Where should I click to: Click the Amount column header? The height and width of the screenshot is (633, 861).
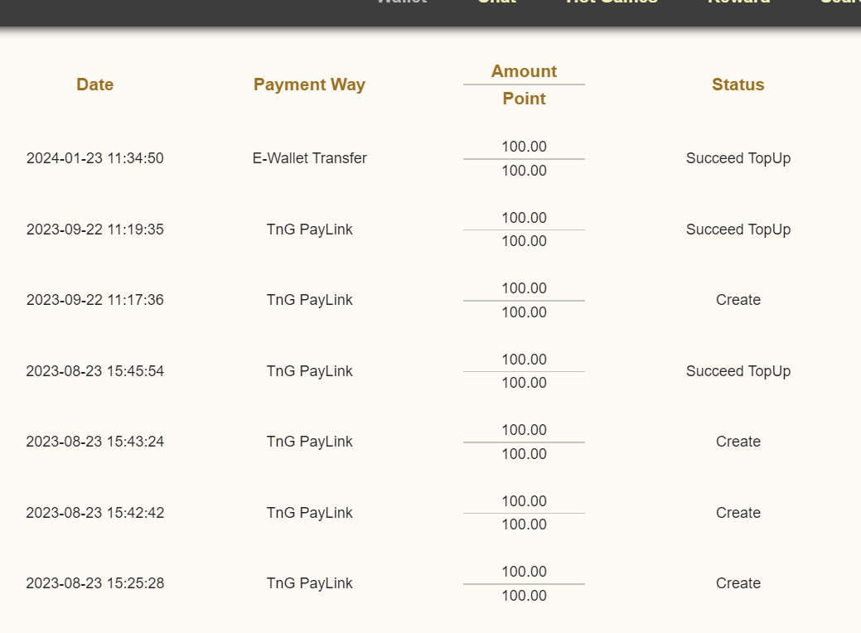pos(524,71)
